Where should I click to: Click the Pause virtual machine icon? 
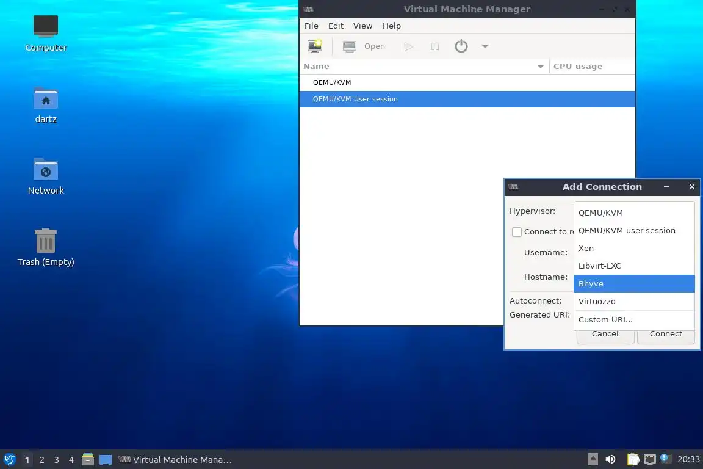click(x=434, y=46)
